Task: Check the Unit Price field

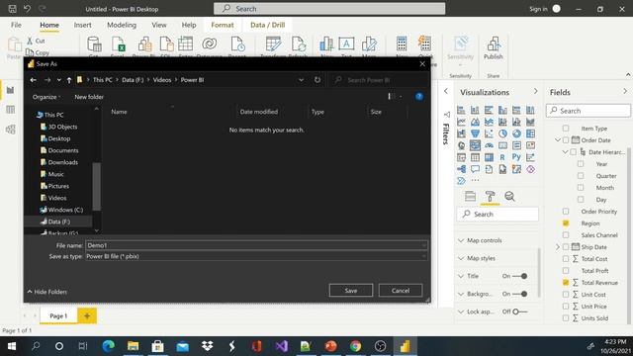Action: [566, 307]
